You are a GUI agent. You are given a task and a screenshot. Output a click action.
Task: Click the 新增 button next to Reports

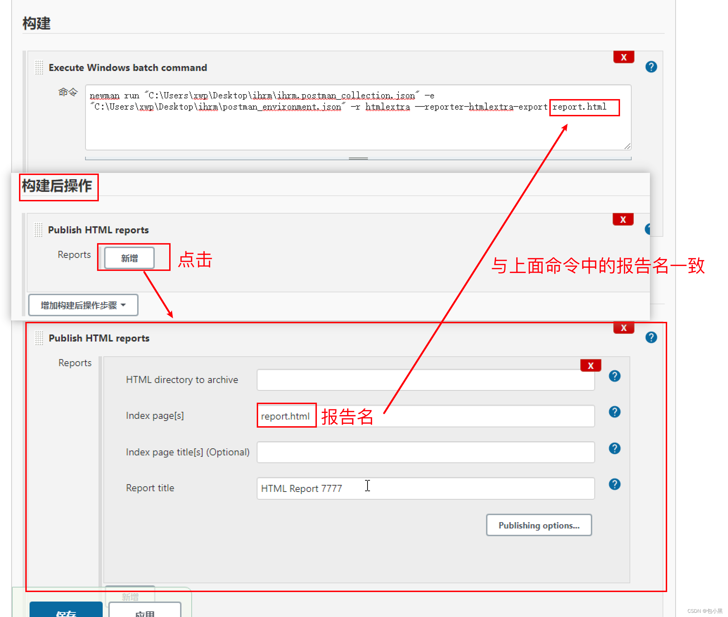(x=129, y=258)
